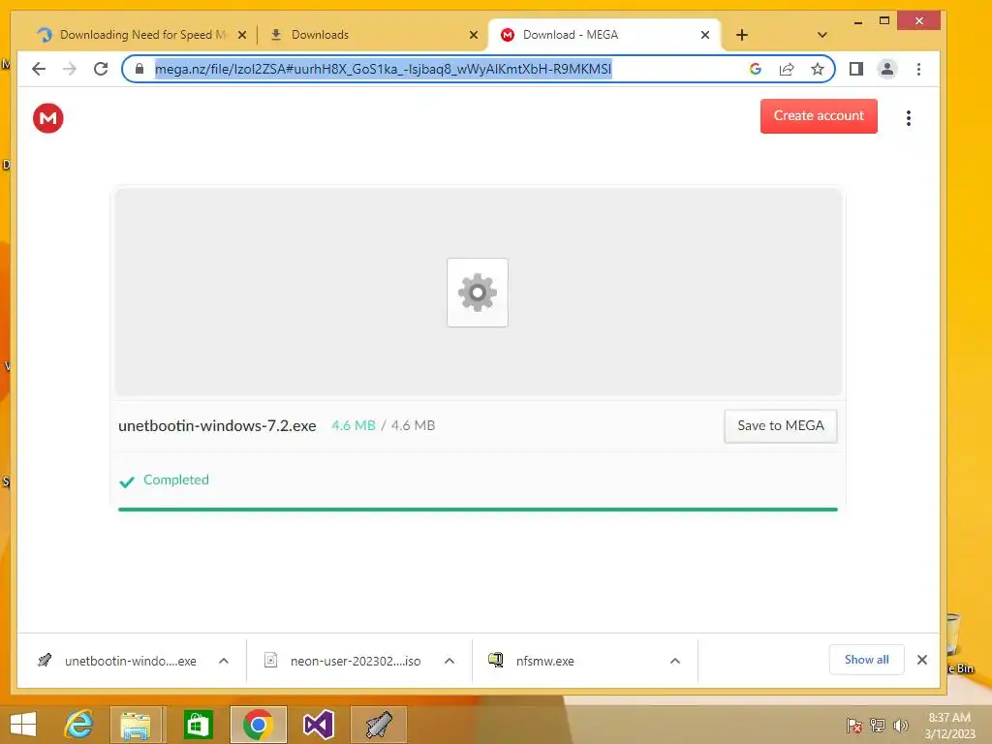Image resolution: width=992 pixels, height=744 pixels.
Task: Expand options for unetbootin download
Action: (224, 661)
